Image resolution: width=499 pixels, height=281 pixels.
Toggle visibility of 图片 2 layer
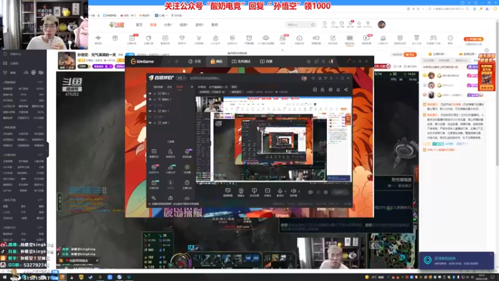[x=150, y=93]
